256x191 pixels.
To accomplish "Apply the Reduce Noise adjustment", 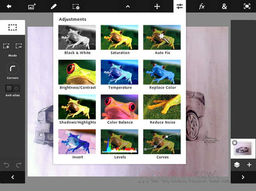I will click(x=162, y=109).
